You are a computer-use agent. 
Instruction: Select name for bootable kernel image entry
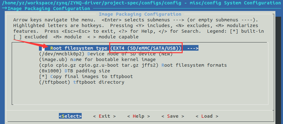coord(97,59)
